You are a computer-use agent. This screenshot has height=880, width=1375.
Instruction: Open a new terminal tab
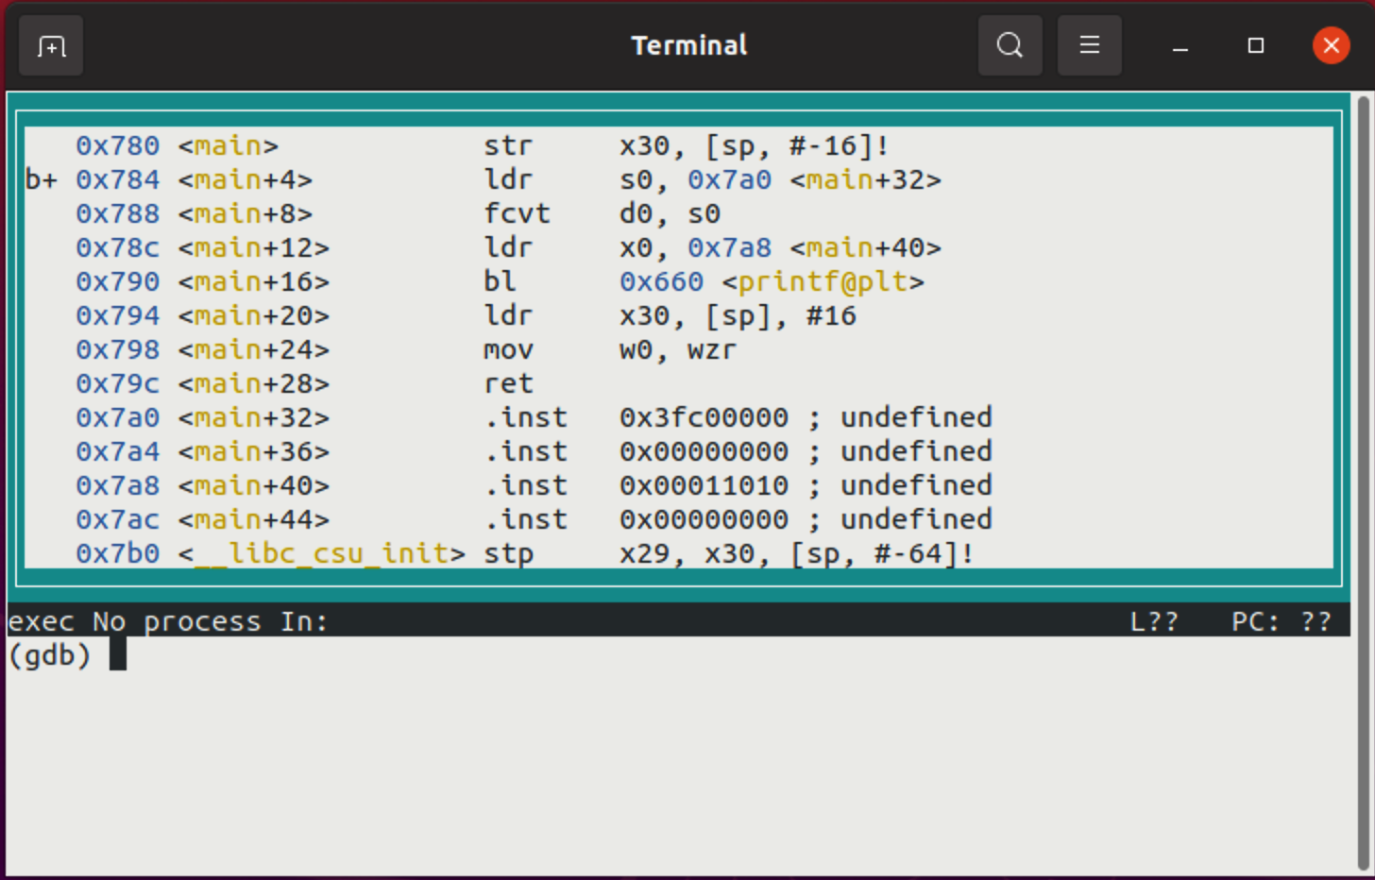tap(51, 45)
